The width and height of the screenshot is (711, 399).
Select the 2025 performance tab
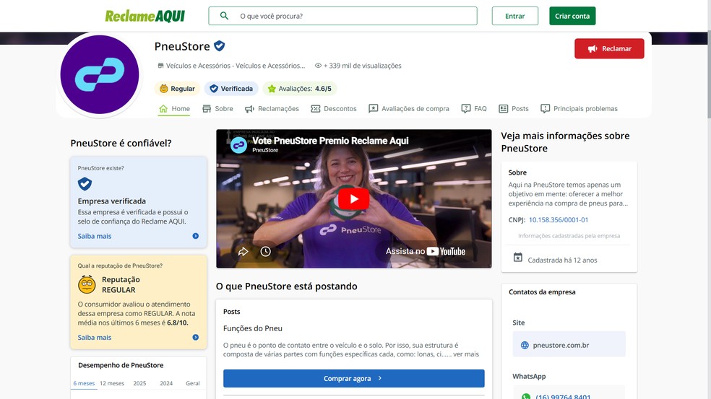[139, 383]
